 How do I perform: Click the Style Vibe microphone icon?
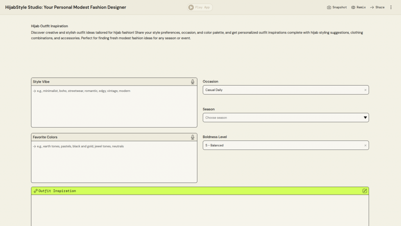click(193, 82)
